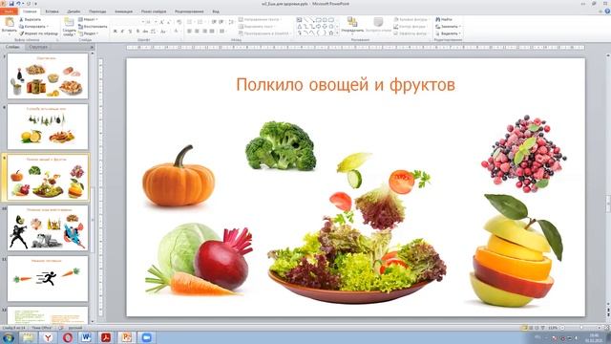Open Zoom app from the taskbar

(x=146, y=337)
